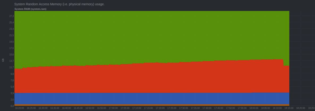Click the 17:20:00 time label

[x=160, y=108]
